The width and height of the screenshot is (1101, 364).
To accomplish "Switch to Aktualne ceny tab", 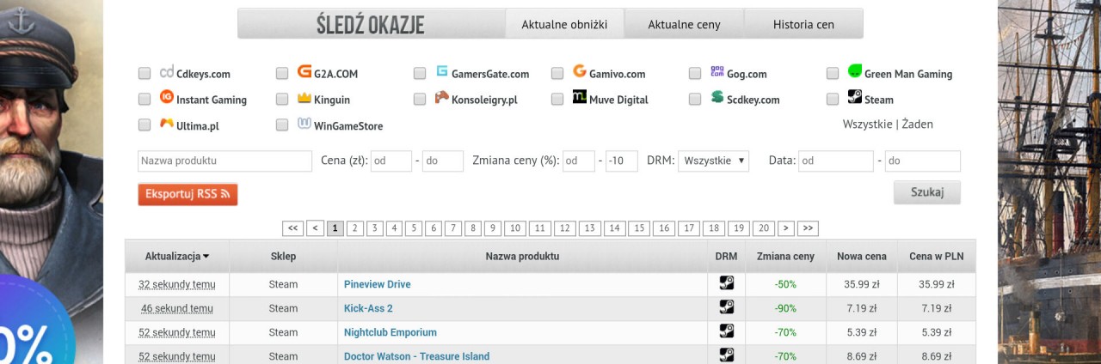I will click(684, 24).
